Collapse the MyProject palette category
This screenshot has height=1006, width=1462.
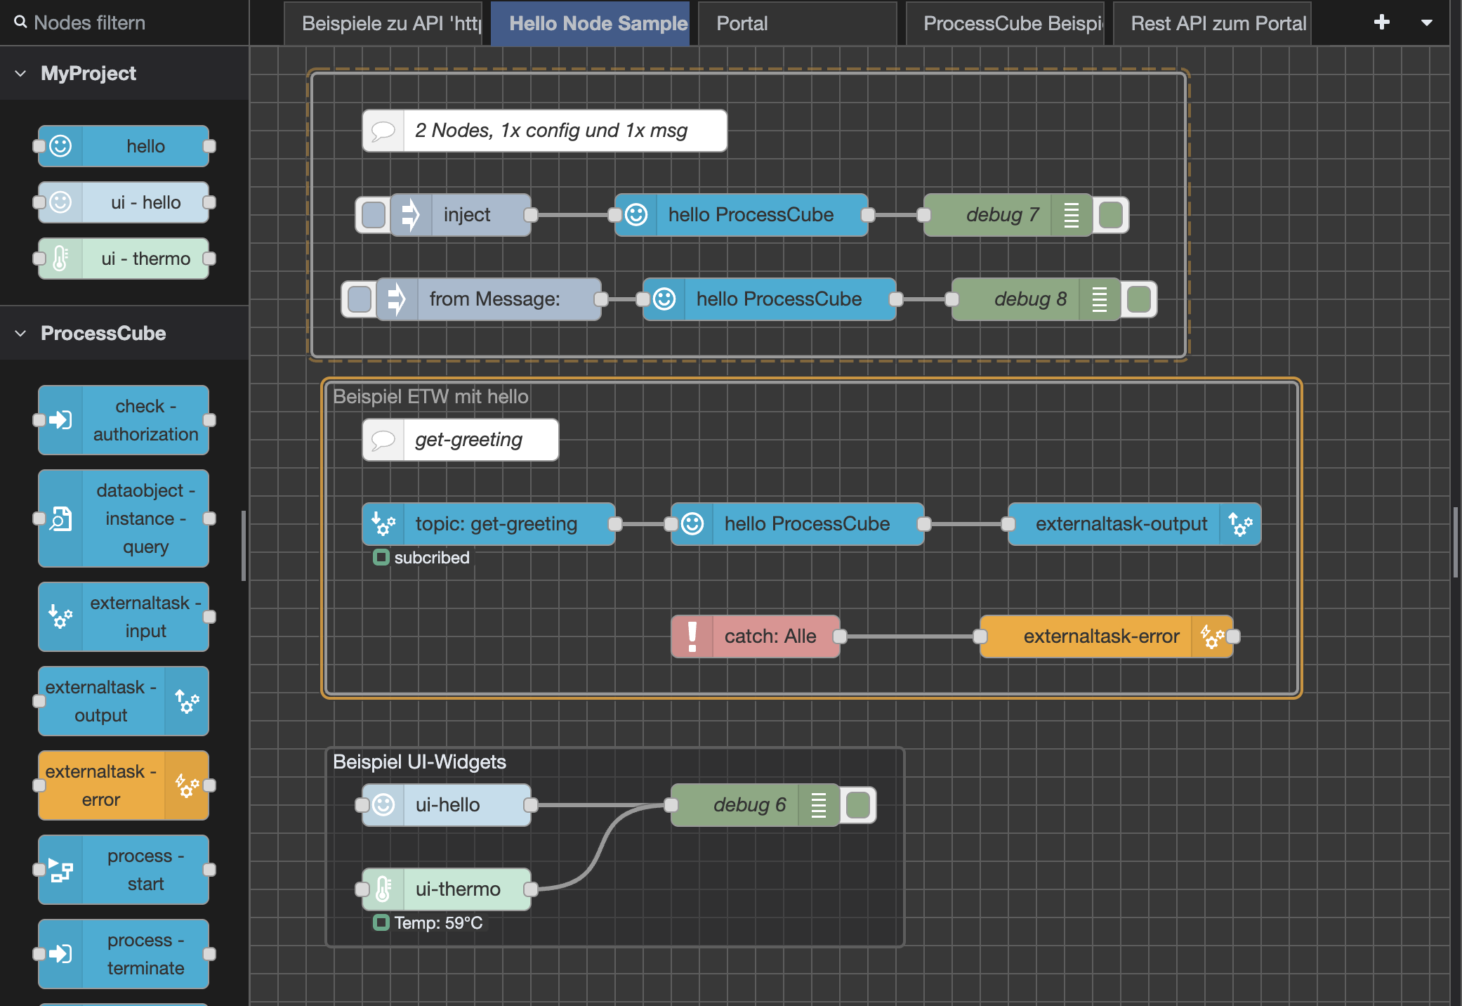point(20,73)
